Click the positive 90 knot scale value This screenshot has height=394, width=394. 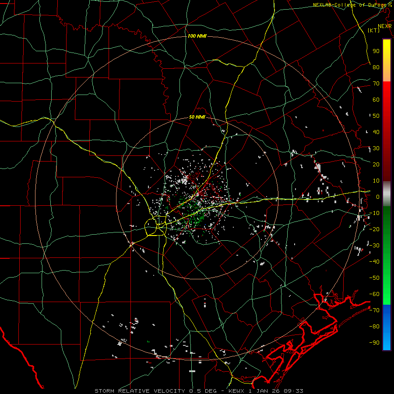[x=376, y=51]
